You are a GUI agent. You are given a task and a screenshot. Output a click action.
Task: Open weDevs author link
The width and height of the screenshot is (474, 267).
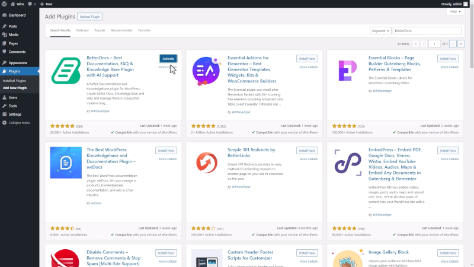point(96,203)
